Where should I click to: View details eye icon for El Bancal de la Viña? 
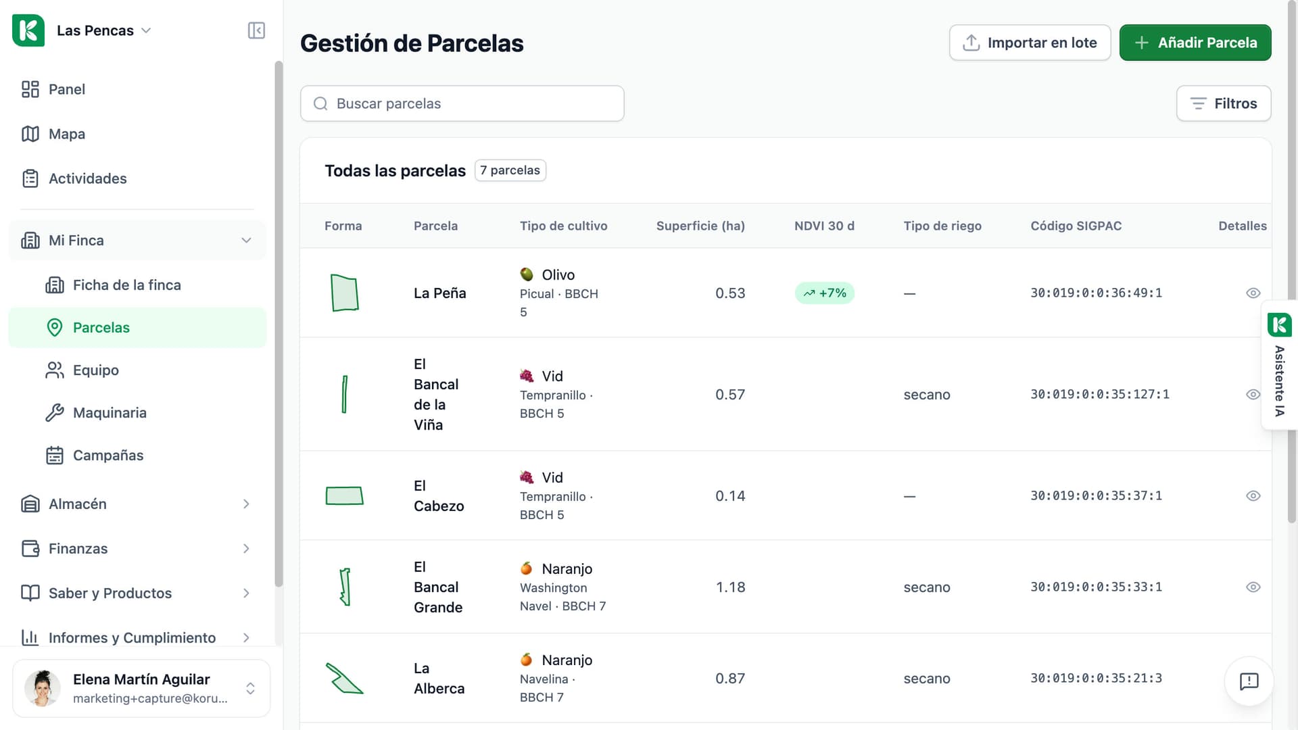click(x=1253, y=394)
